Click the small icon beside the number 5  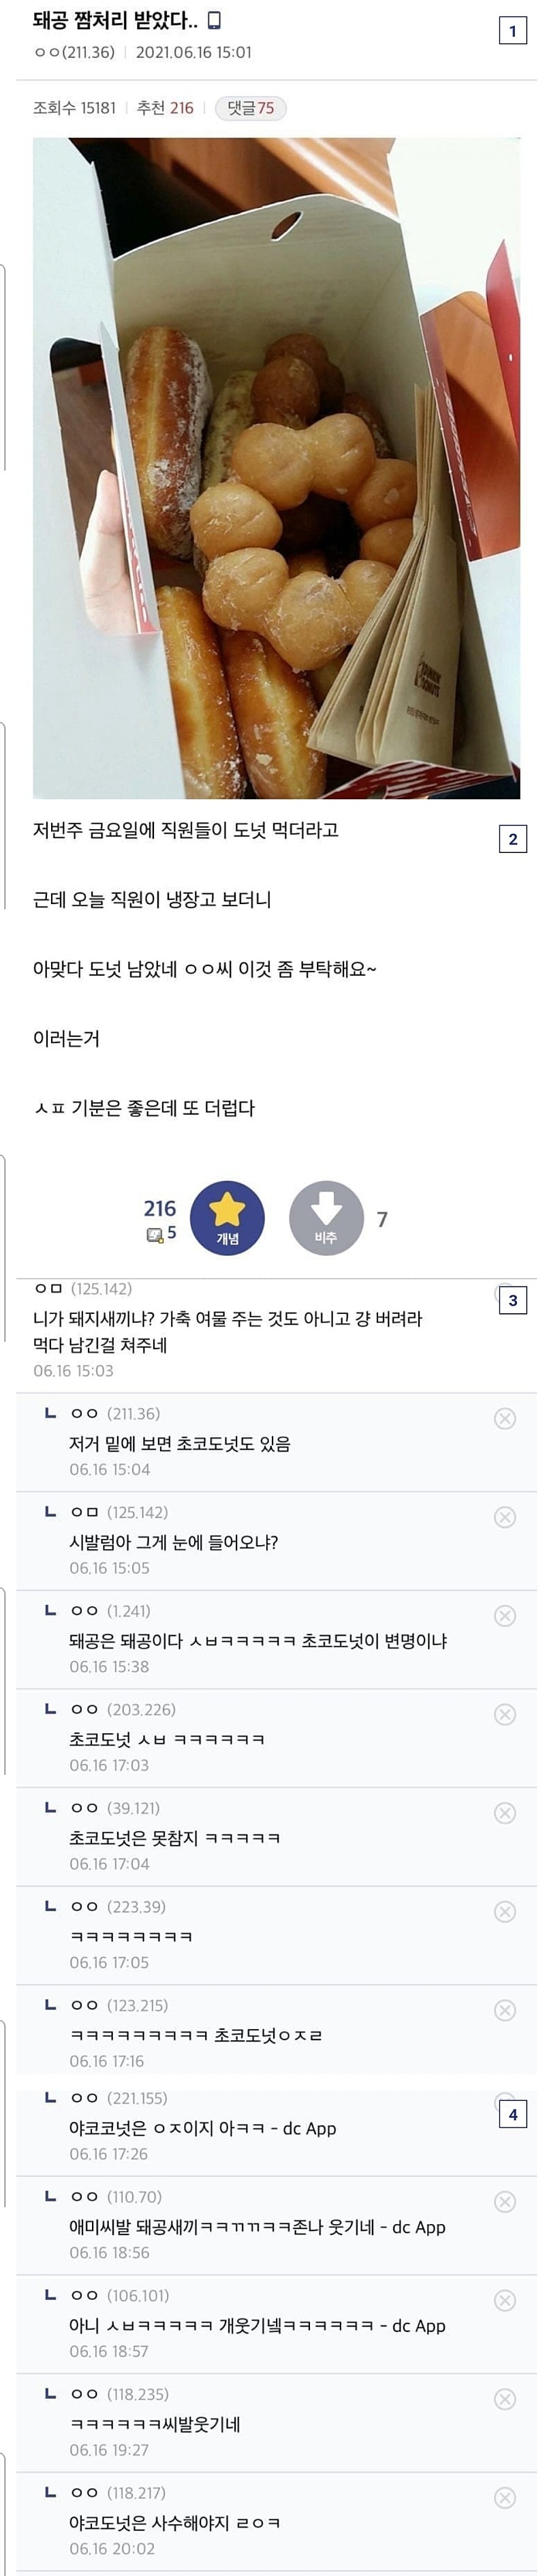click(x=155, y=1235)
